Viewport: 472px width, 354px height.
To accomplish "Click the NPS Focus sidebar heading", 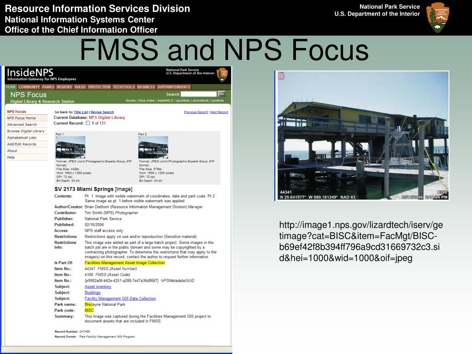I will tap(17, 112).
